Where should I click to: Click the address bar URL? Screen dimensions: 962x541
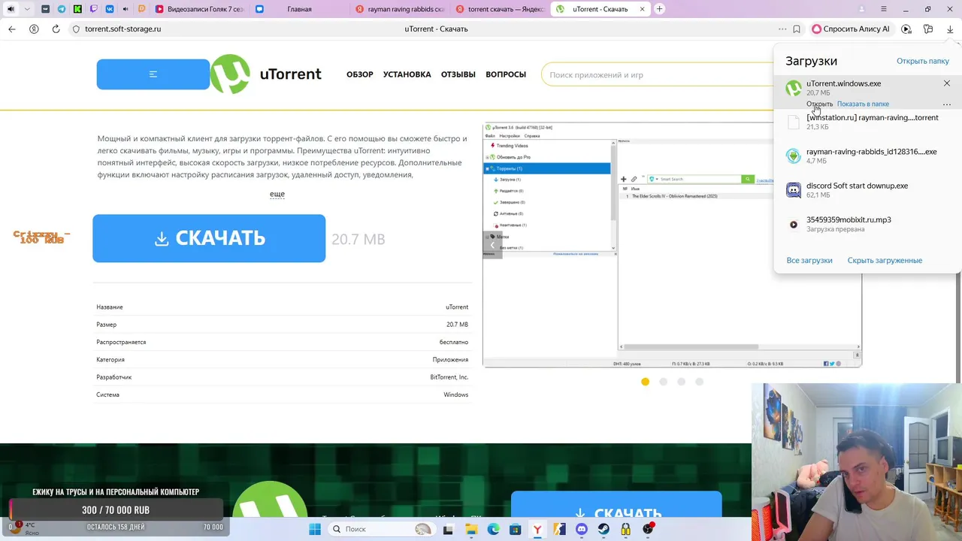[123, 29]
